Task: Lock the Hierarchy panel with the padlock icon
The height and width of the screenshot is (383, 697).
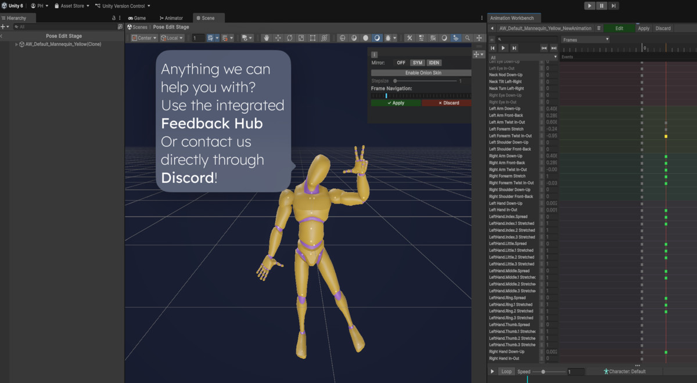Action: click(113, 18)
